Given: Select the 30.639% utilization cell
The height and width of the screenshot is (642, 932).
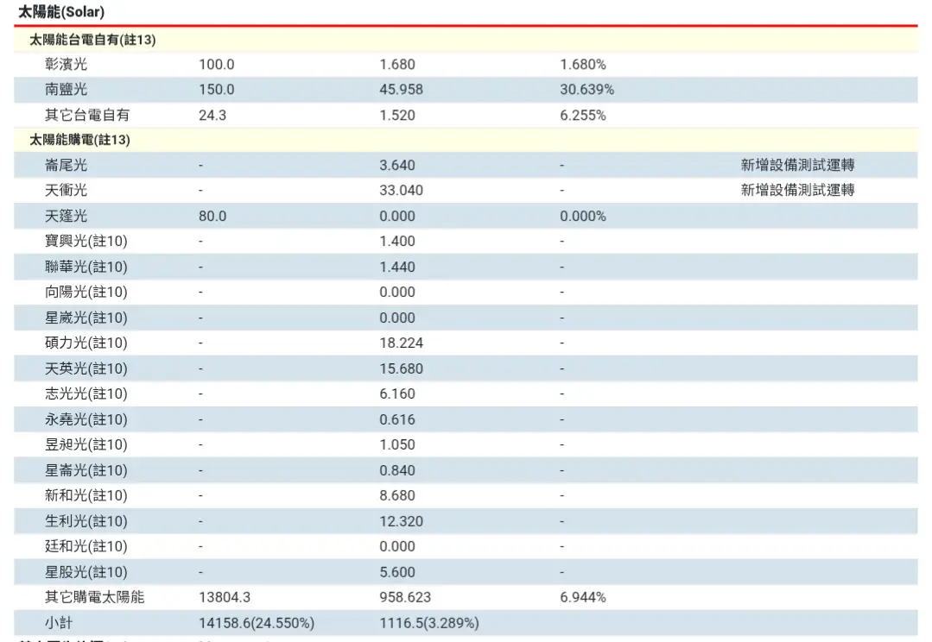Looking at the screenshot, I should coord(586,90).
